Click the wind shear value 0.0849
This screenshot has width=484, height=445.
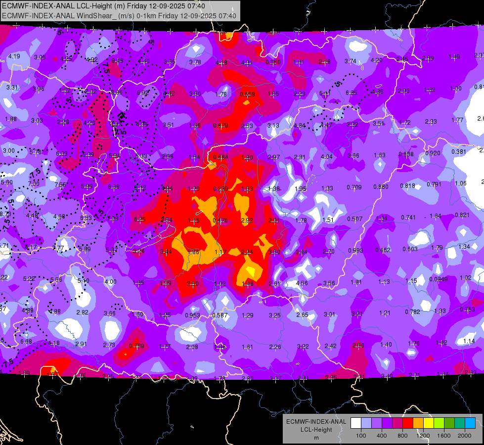point(439,279)
